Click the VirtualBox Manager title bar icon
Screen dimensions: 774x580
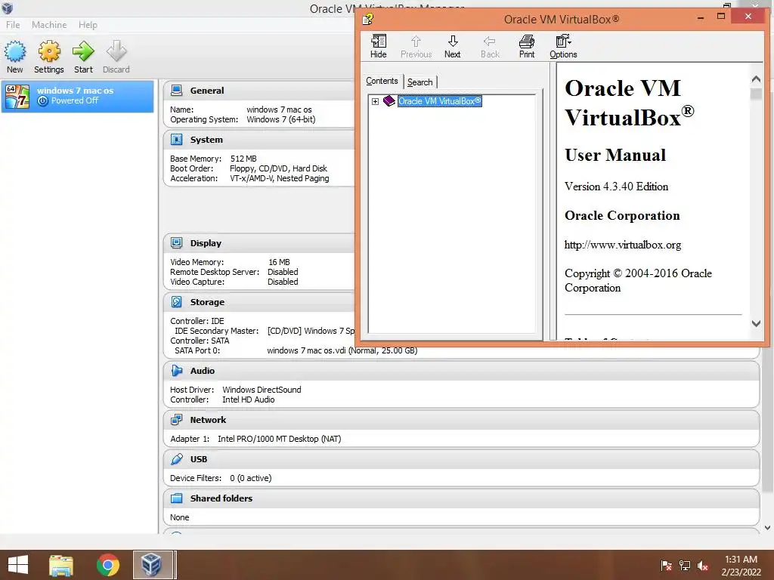tap(8, 8)
